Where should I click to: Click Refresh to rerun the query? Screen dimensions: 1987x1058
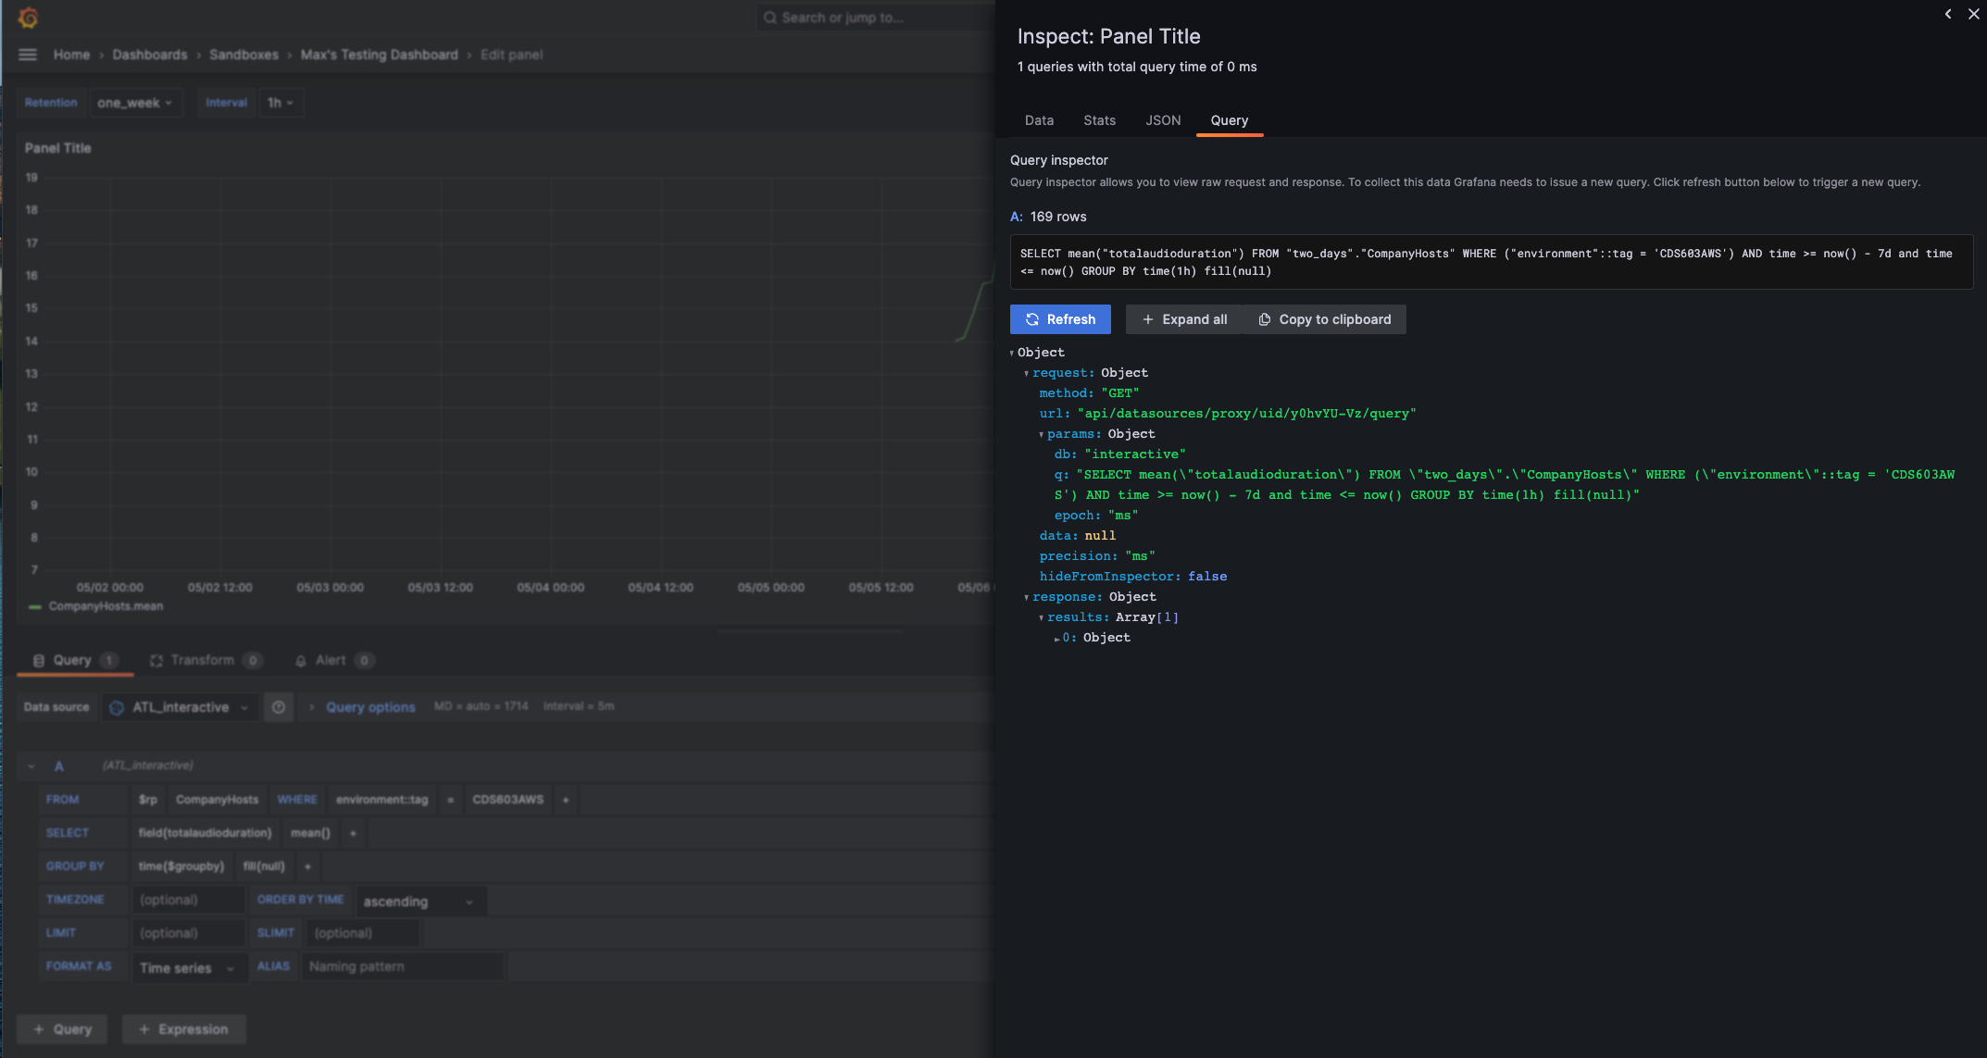(1060, 319)
